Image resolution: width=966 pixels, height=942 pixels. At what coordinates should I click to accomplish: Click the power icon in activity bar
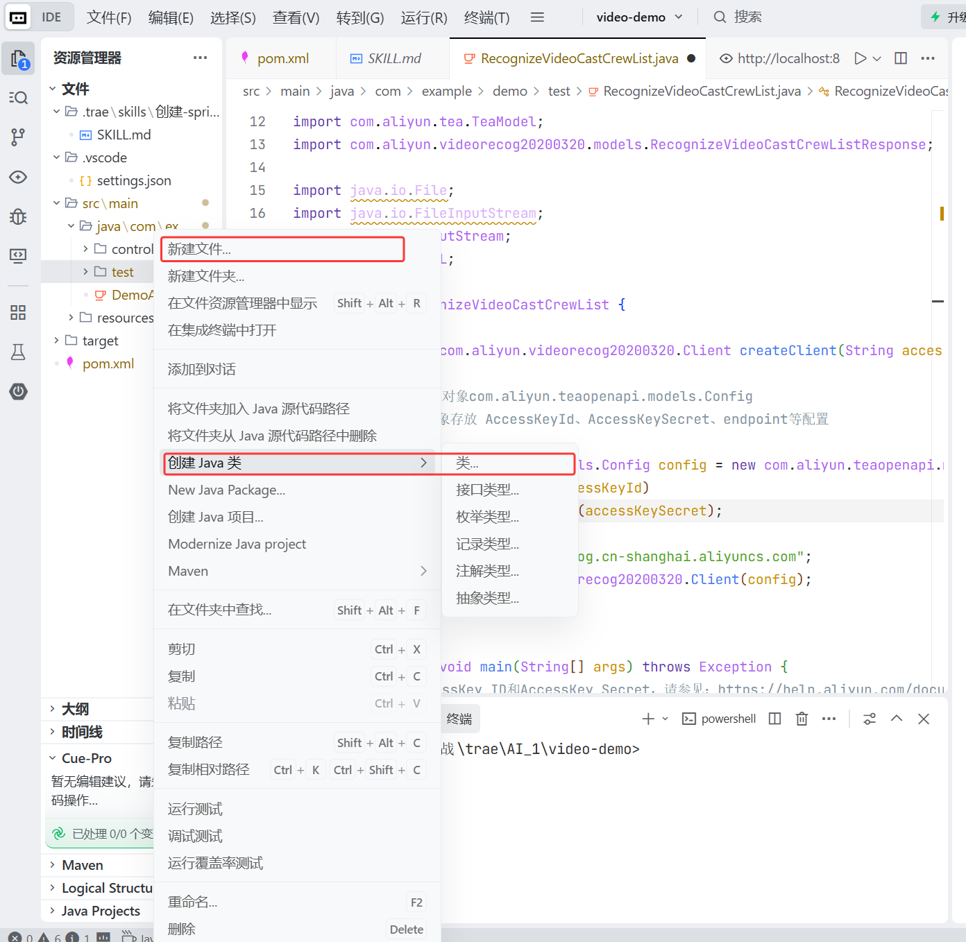point(19,391)
